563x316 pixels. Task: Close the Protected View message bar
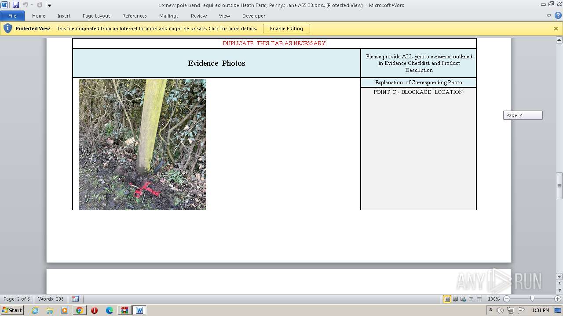point(556,29)
